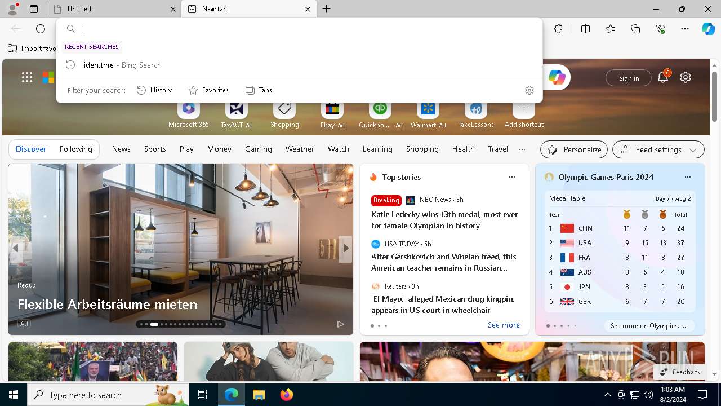This screenshot has width=721, height=406.
Task: Open more feed categories ellipsis
Action: click(x=522, y=149)
